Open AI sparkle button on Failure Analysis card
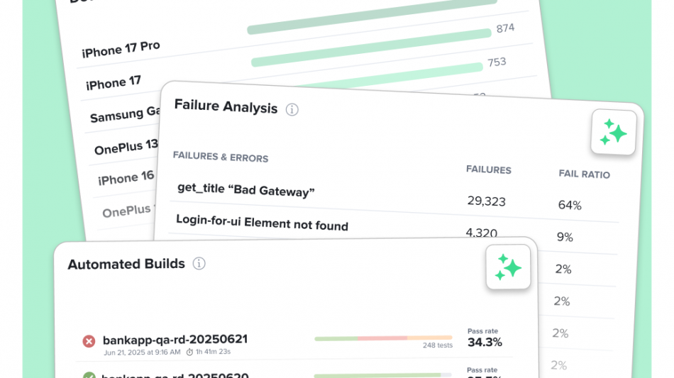The width and height of the screenshot is (674, 378). [x=614, y=133]
